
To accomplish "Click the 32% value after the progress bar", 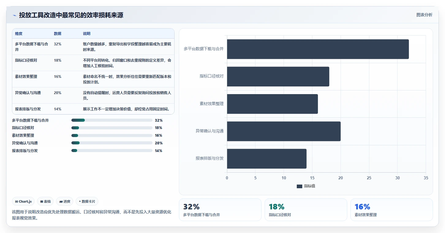I will (x=159, y=120).
